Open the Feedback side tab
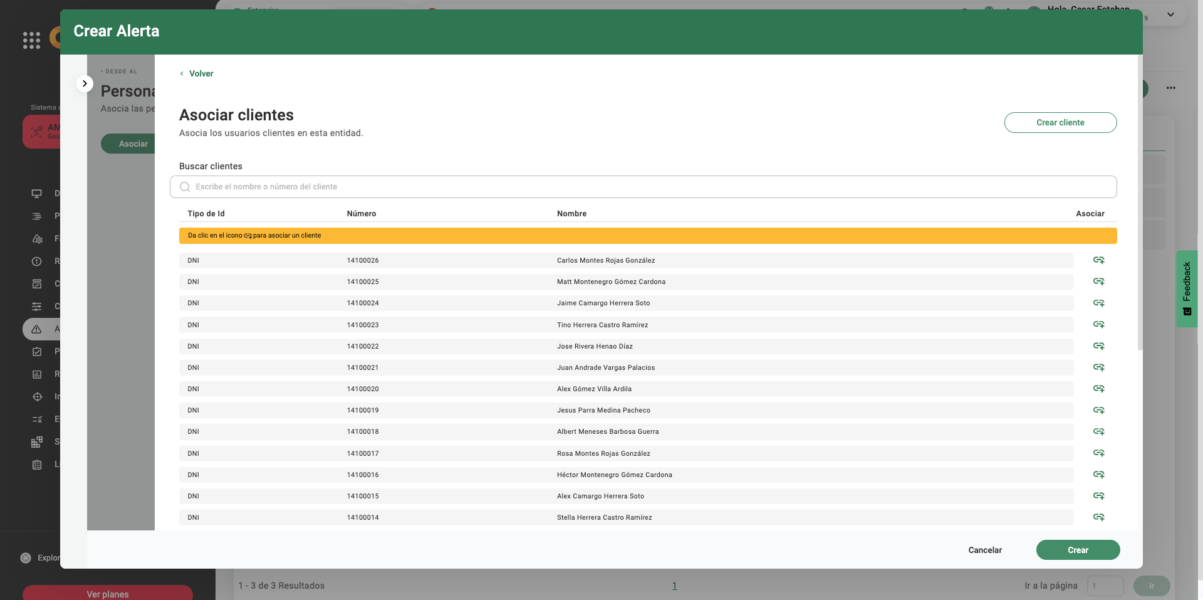 point(1187,288)
